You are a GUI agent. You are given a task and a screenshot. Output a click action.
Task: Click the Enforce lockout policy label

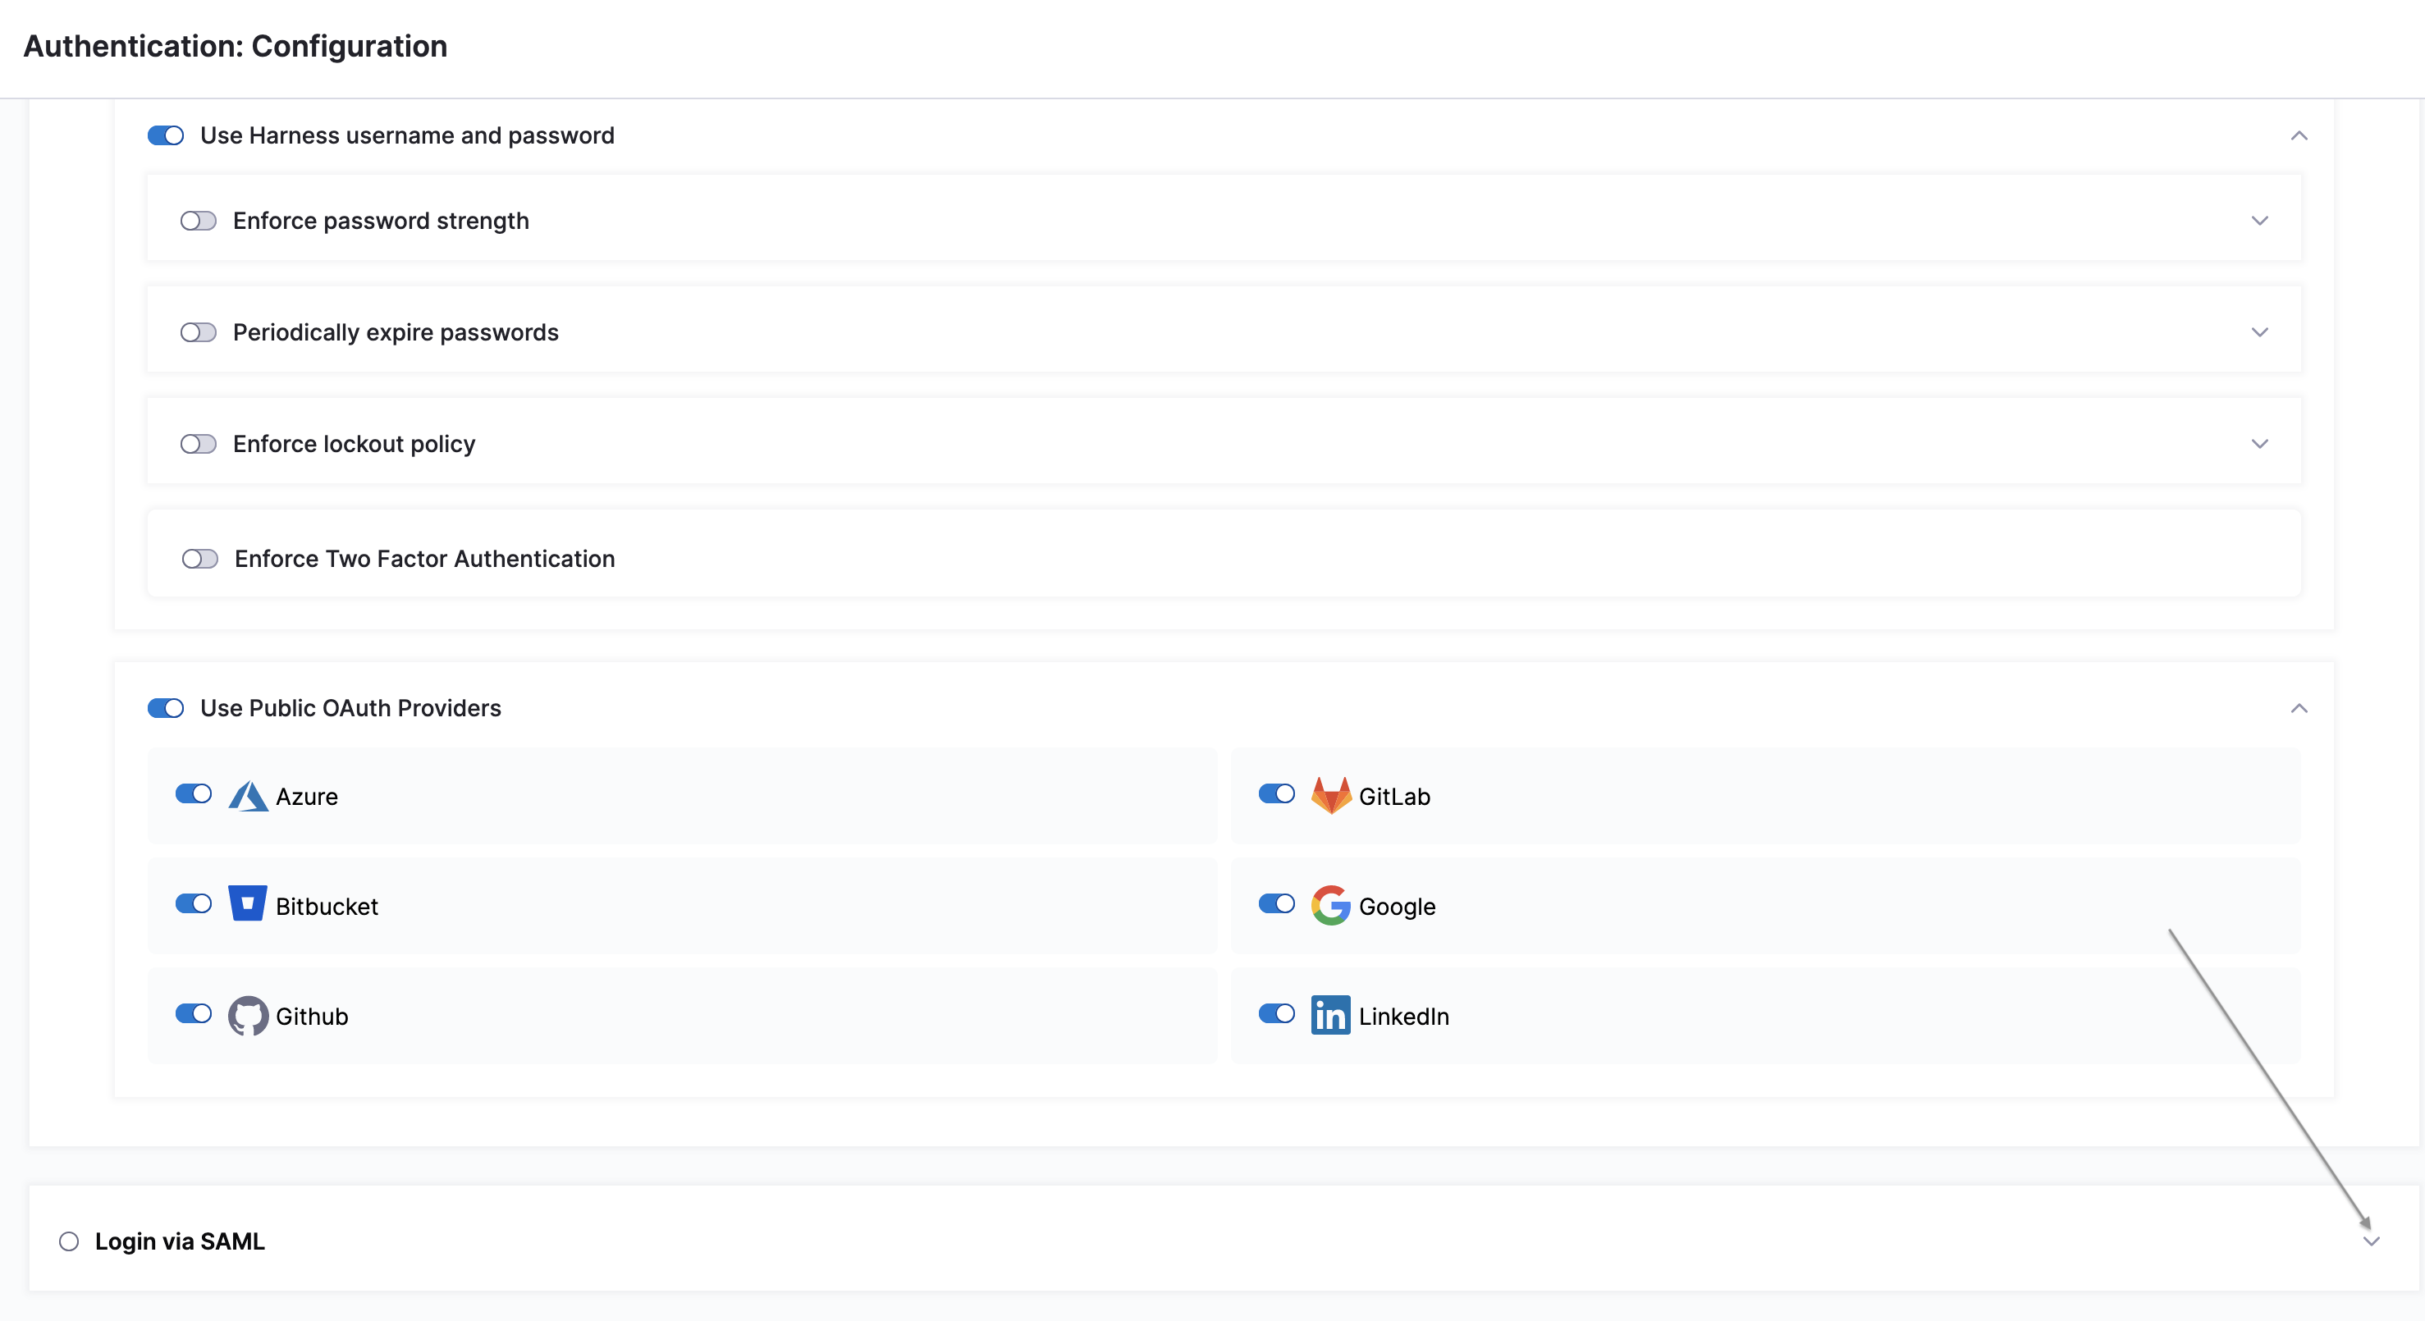pyautogui.click(x=354, y=444)
